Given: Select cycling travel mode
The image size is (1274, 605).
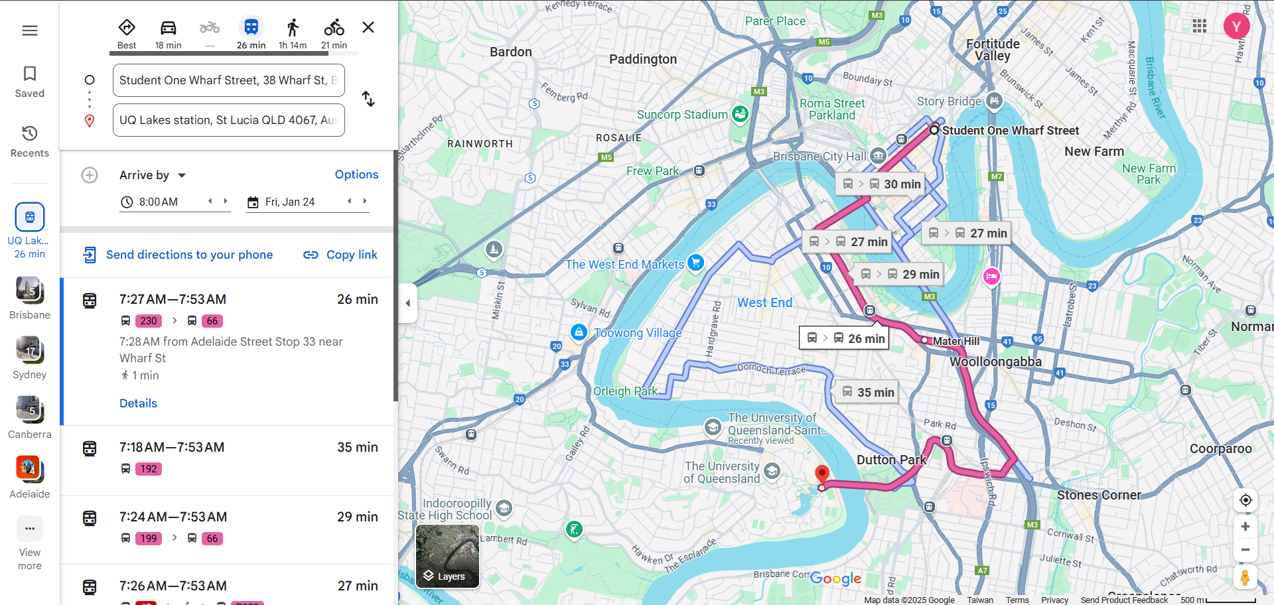Looking at the screenshot, I should tap(334, 33).
